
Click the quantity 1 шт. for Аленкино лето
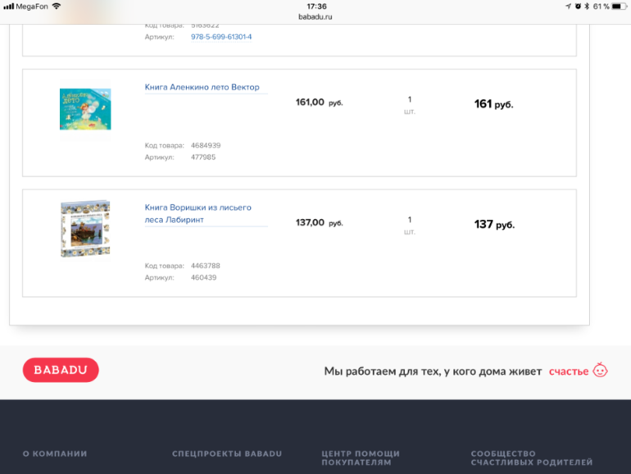point(409,105)
